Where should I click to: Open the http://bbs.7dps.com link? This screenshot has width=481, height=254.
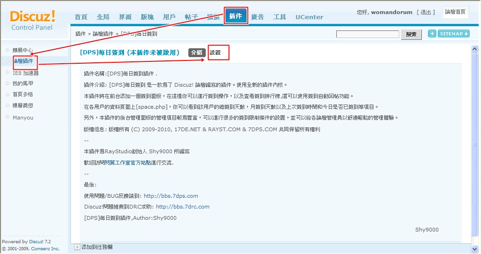(x=171, y=196)
